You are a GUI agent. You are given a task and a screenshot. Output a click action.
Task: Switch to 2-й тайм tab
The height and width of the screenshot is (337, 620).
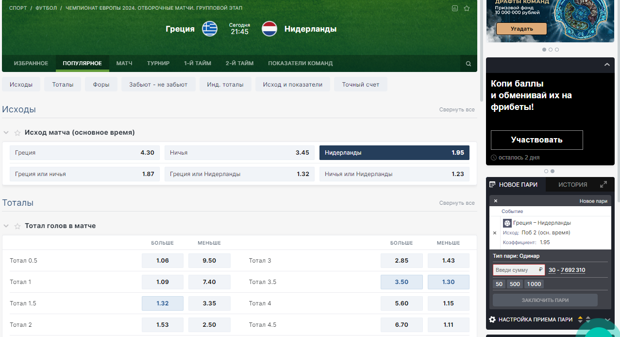pos(239,64)
